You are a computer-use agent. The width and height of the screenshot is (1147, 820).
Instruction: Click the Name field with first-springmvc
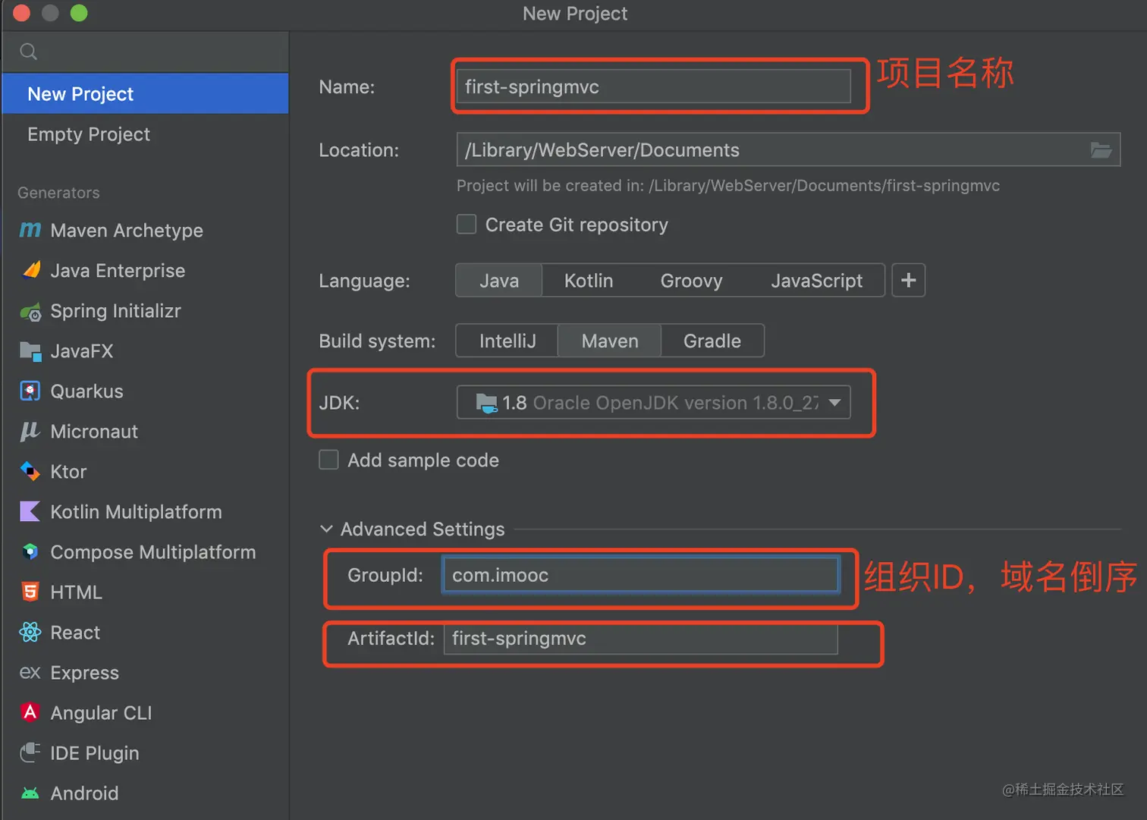(653, 86)
